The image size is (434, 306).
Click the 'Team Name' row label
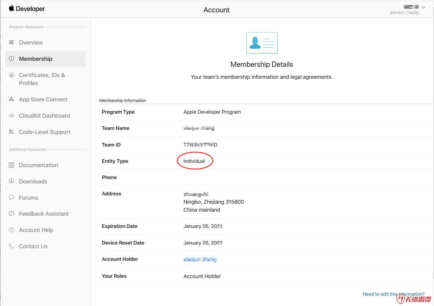pyautogui.click(x=116, y=128)
